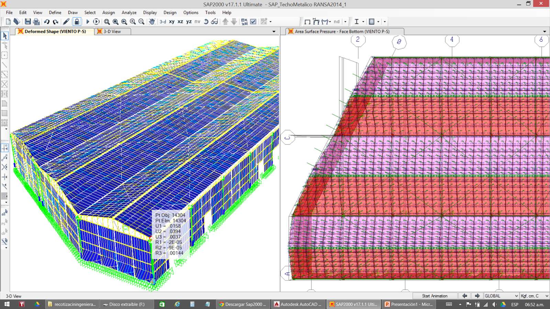Click Show Deformed Shape icon
The image size is (550, 309).
point(316,22)
